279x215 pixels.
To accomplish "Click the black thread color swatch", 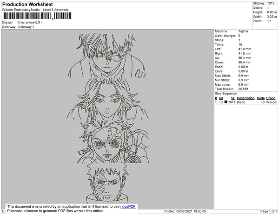I will click(226, 102).
